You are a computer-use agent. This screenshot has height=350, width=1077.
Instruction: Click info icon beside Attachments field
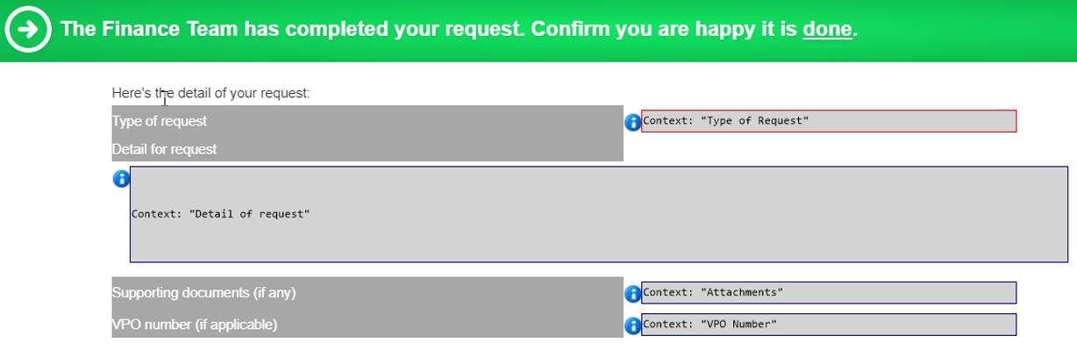point(631,294)
